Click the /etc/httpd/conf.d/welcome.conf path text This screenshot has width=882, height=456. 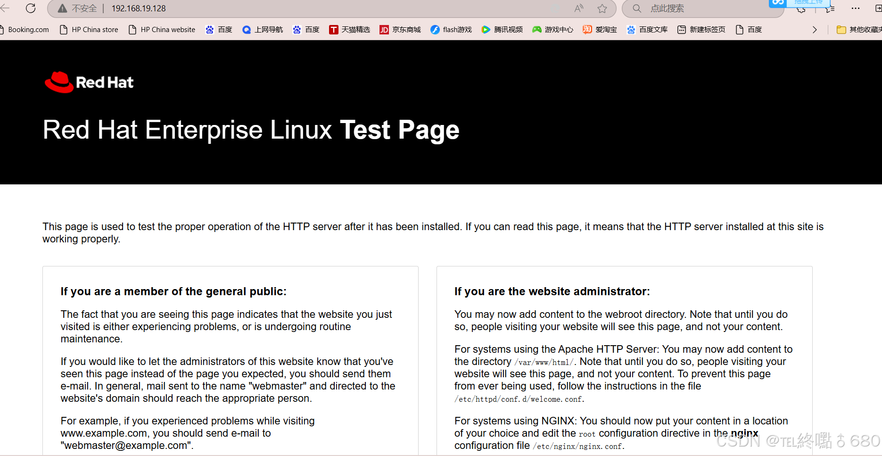[x=519, y=399]
